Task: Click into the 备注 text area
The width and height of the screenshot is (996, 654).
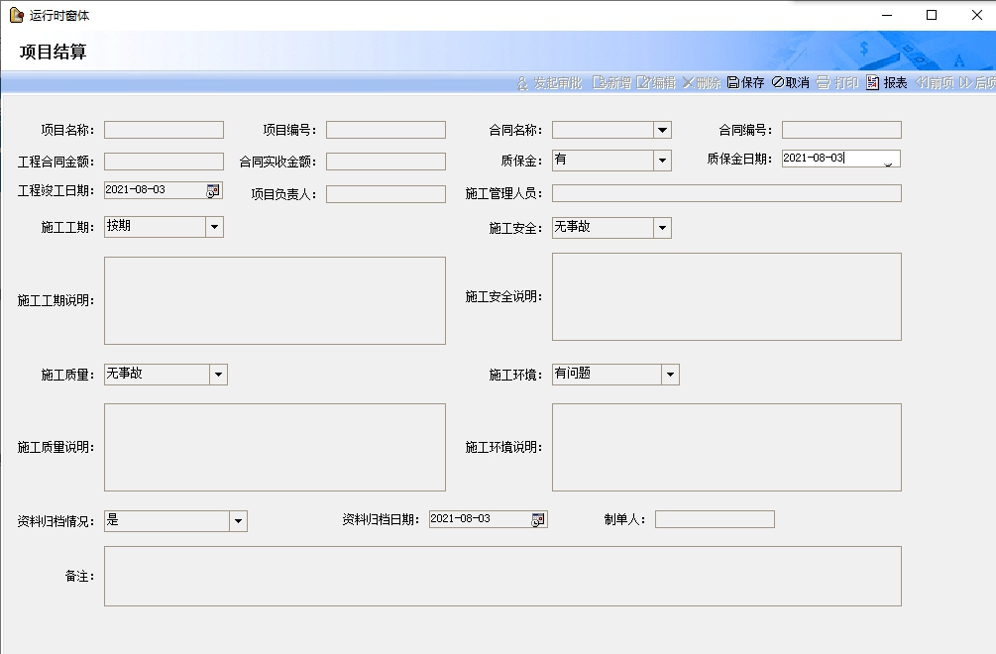Action: (502, 576)
